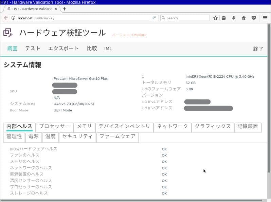Viewport: 271px width, 202px height.
Task: Click the 終了 exit link
Action: click(x=258, y=49)
